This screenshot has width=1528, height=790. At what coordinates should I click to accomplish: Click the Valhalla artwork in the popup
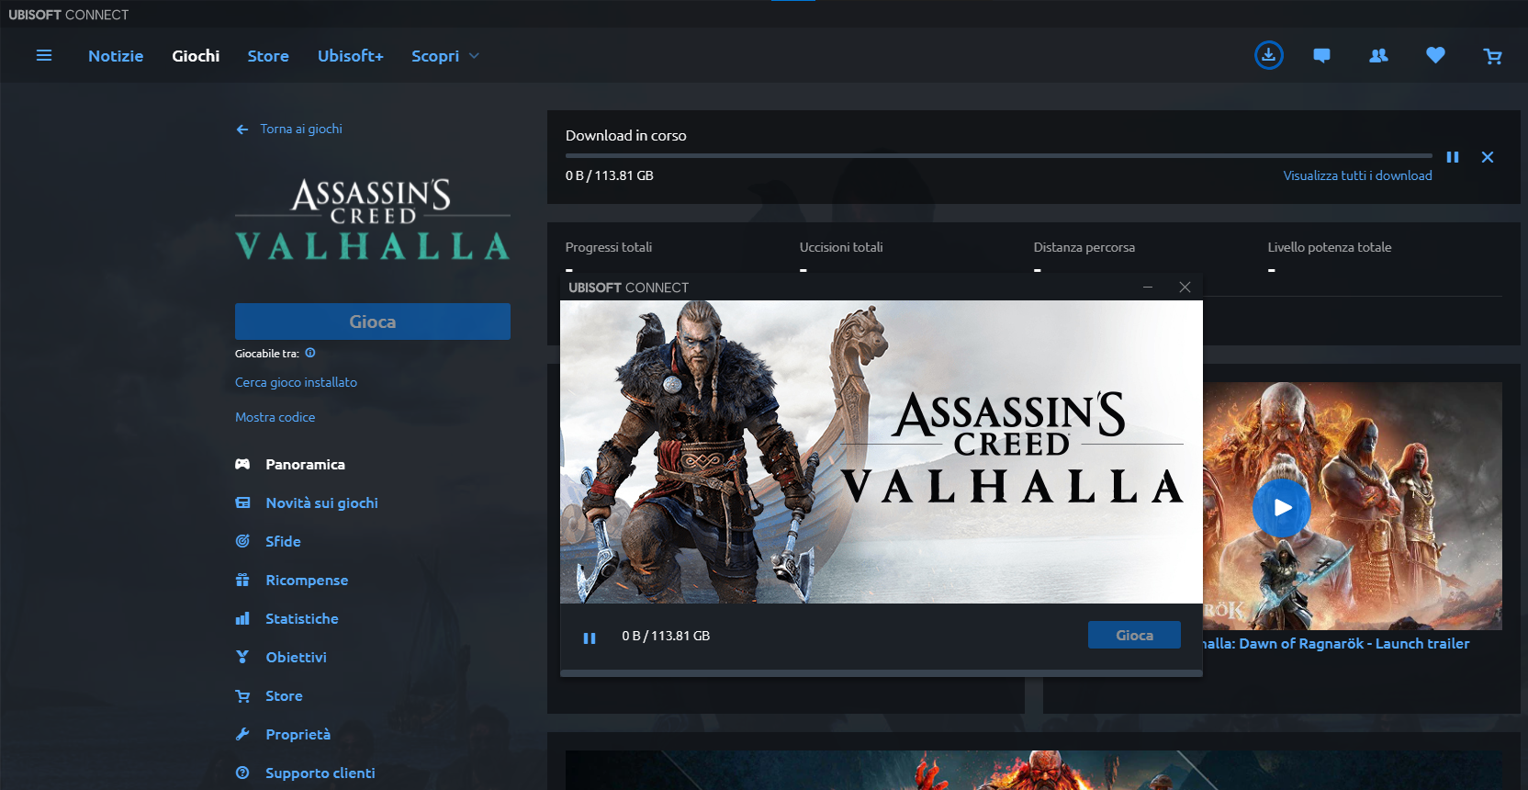click(x=882, y=452)
